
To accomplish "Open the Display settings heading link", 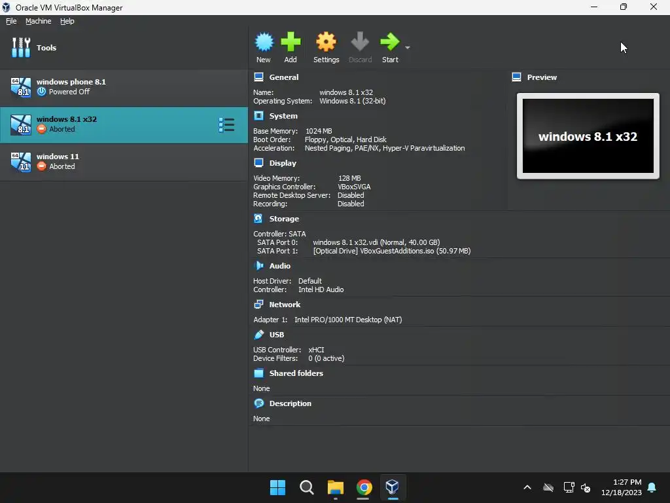I will tap(283, 163).
